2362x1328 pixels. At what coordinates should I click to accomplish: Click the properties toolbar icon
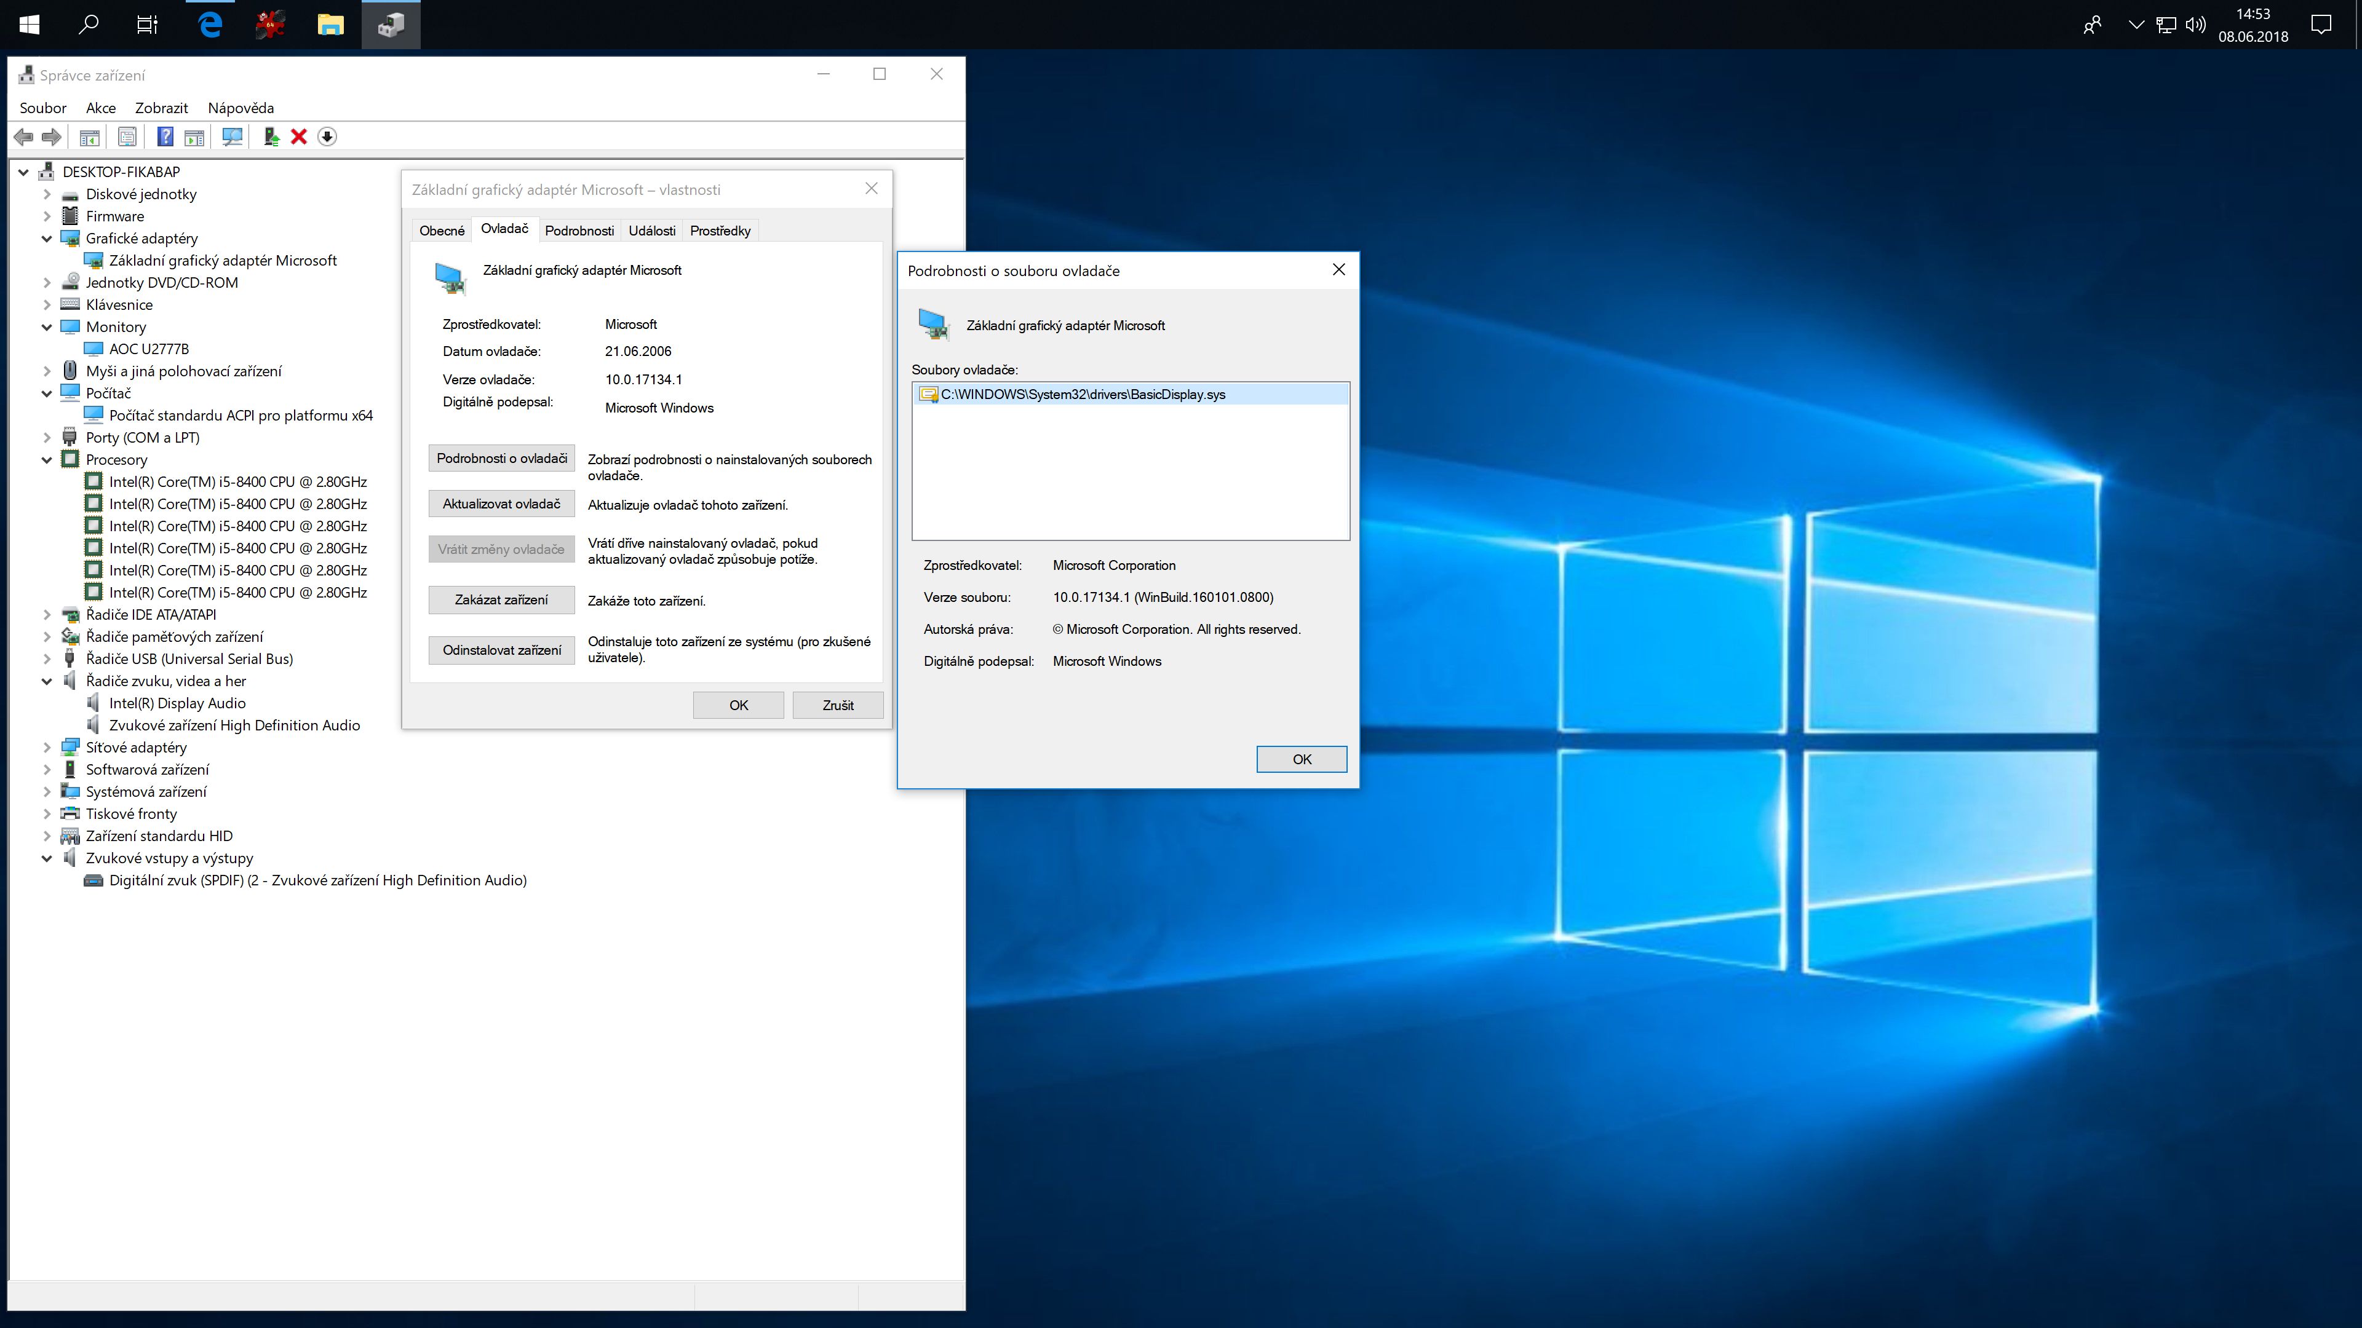coord(127,136)
